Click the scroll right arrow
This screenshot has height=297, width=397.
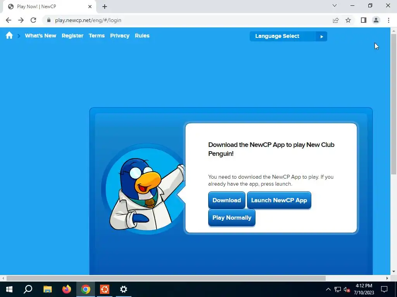pos(387,278)
